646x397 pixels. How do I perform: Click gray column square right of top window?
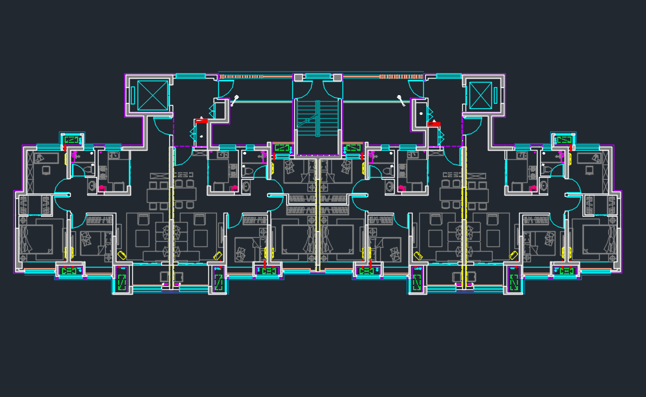coord(337,77)
